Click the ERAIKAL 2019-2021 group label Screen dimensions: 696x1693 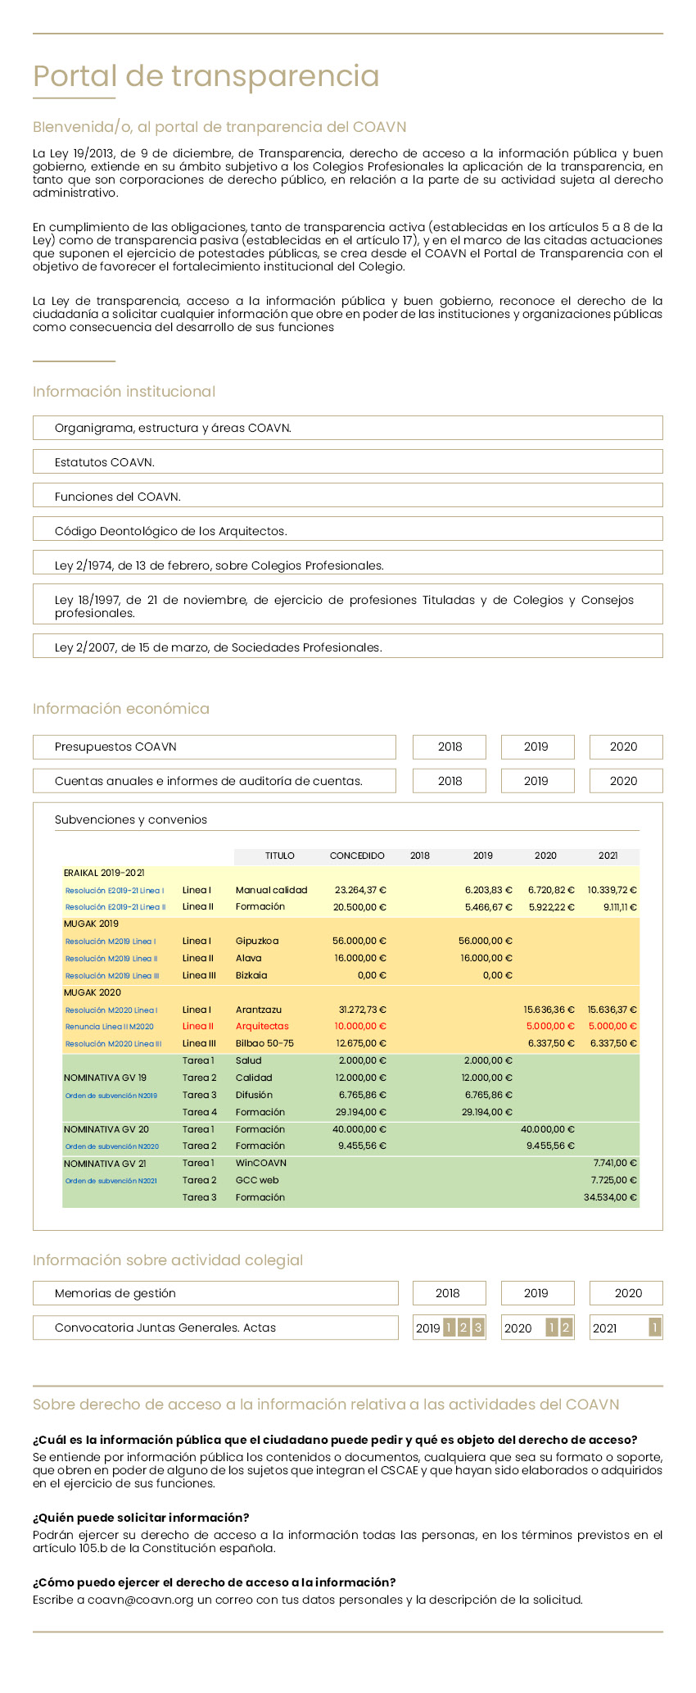pyautogui.click(x=104, y=873)
